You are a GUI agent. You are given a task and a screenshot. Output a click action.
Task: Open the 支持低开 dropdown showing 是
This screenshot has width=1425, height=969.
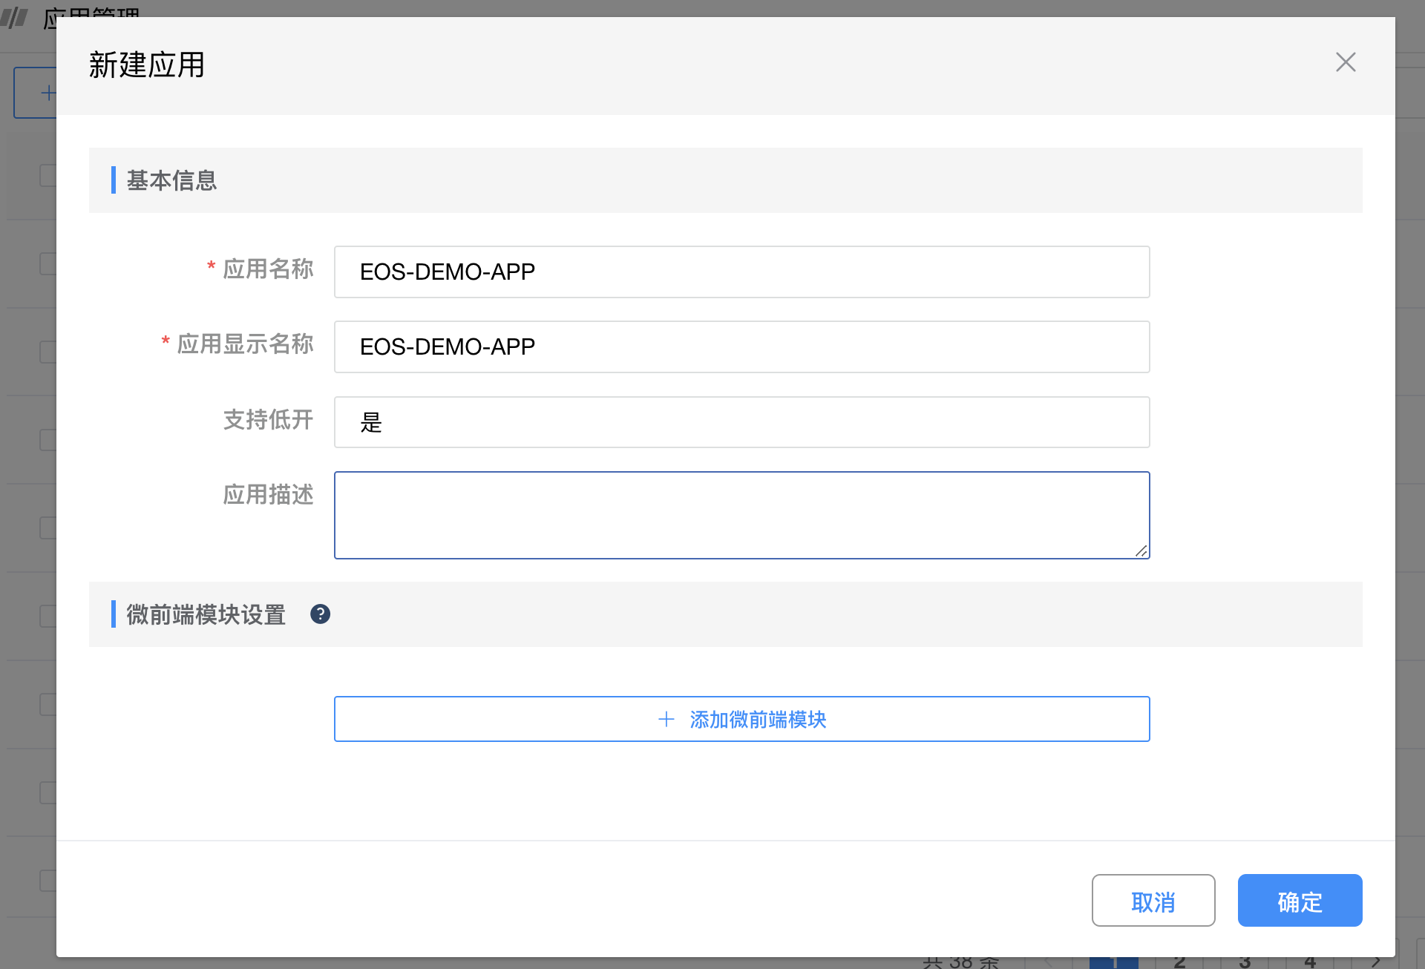(x=741, y=422)
